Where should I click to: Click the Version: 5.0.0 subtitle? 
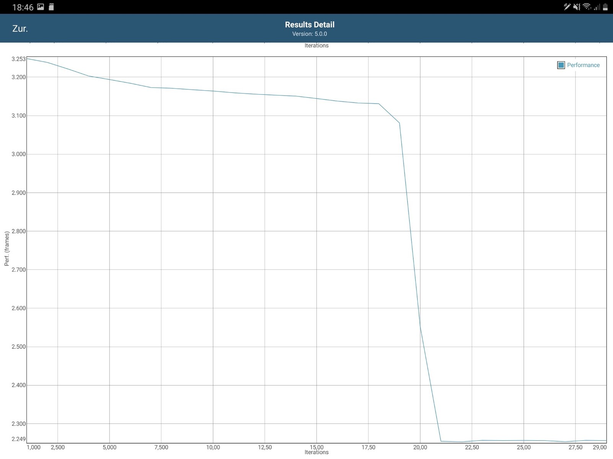coord(310,34)
